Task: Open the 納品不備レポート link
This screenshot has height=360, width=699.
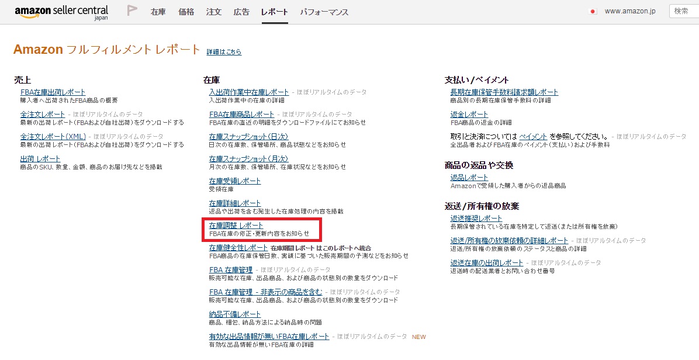Action: pos(235,314)
